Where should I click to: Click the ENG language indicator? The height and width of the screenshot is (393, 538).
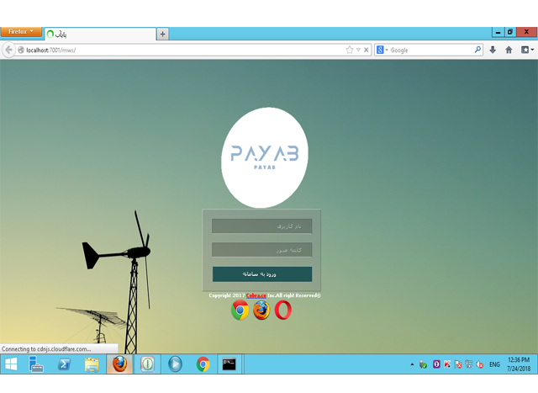(x=494, y=364)
